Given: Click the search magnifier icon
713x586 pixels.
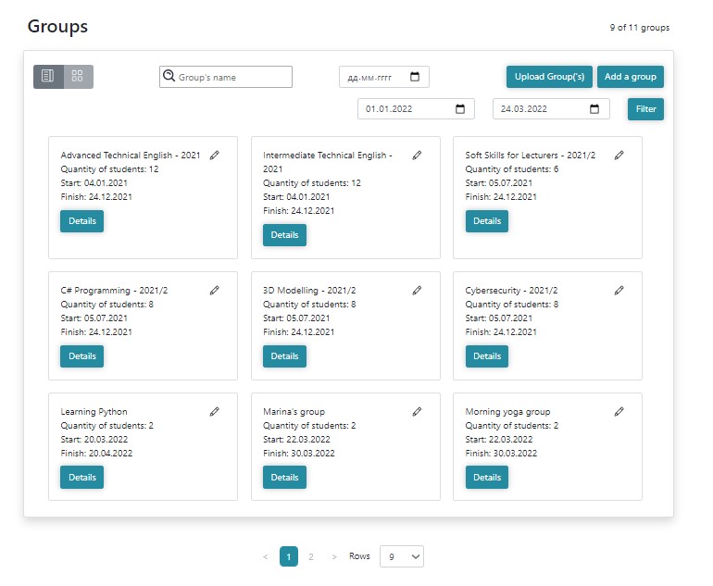Looking at the screenshot, I should [169, 76].
